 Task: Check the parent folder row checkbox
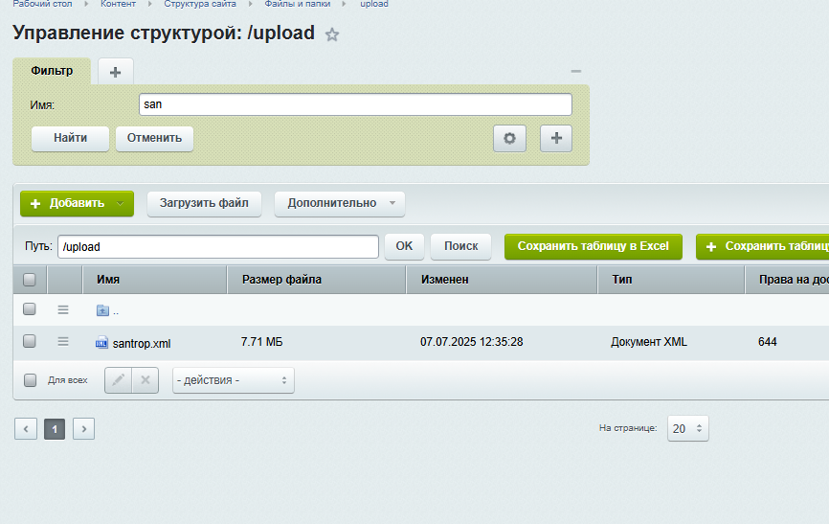[30, 309]
